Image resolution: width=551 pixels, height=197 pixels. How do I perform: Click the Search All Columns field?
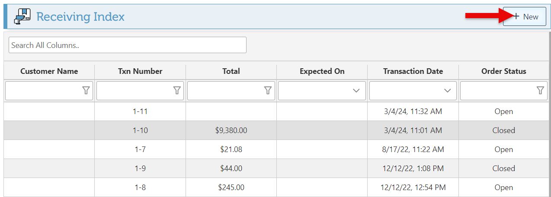click(x=127, y=45)
